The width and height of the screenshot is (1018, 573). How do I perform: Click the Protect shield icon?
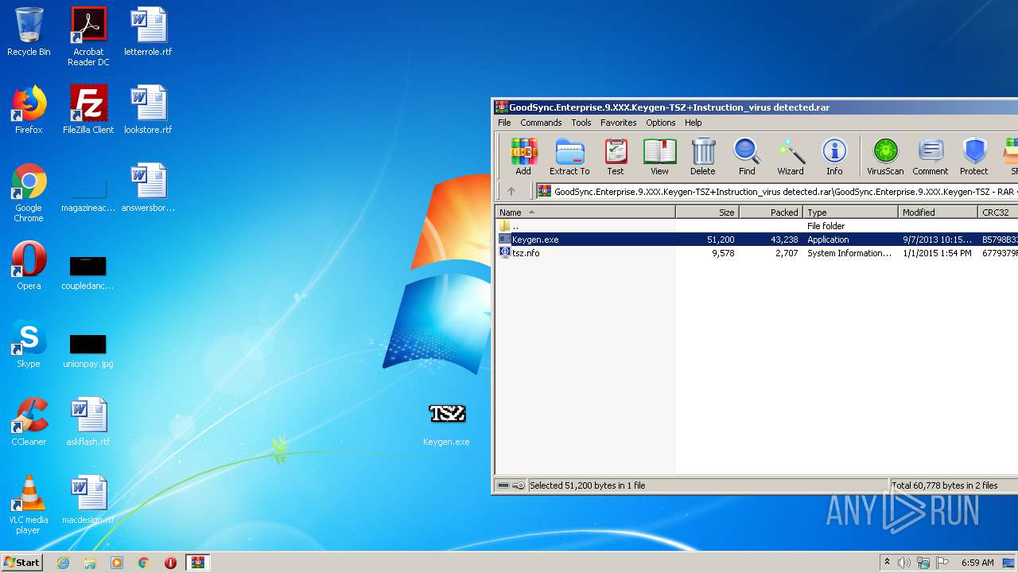tap(974, 156)
